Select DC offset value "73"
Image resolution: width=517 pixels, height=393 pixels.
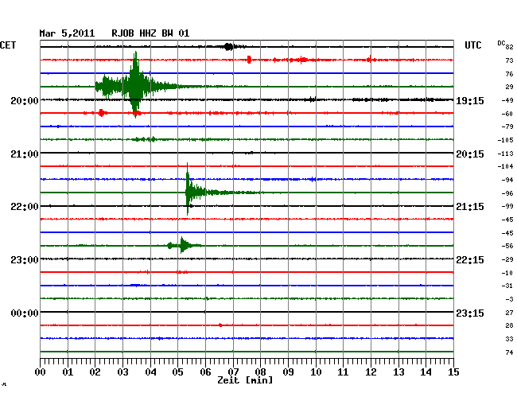coord(509,60)
